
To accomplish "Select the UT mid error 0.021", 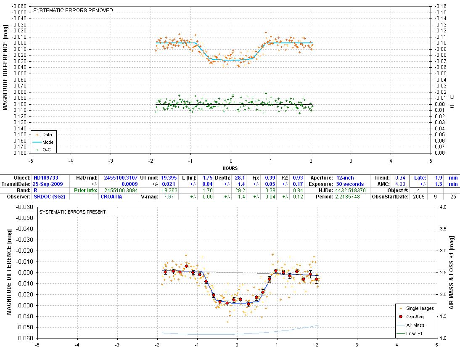I will point(169,184).
